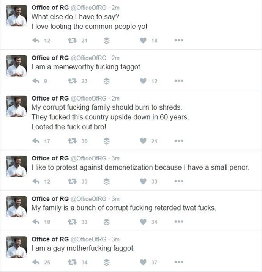
Task: Open the avatar thumbnail beside the bottom tweet
Action: (x=16, y=247)
